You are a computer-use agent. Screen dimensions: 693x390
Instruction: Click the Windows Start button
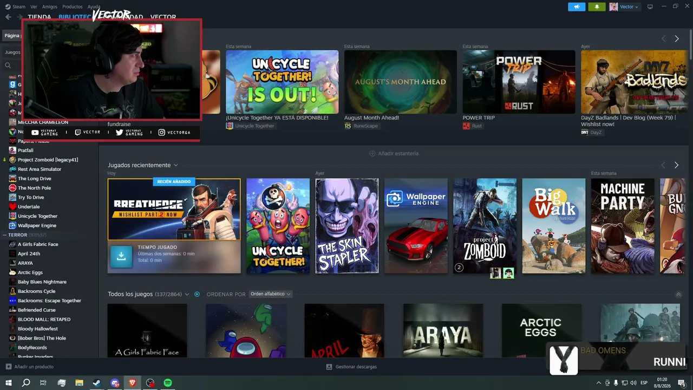pyautogui.click(x=9, y=383)
